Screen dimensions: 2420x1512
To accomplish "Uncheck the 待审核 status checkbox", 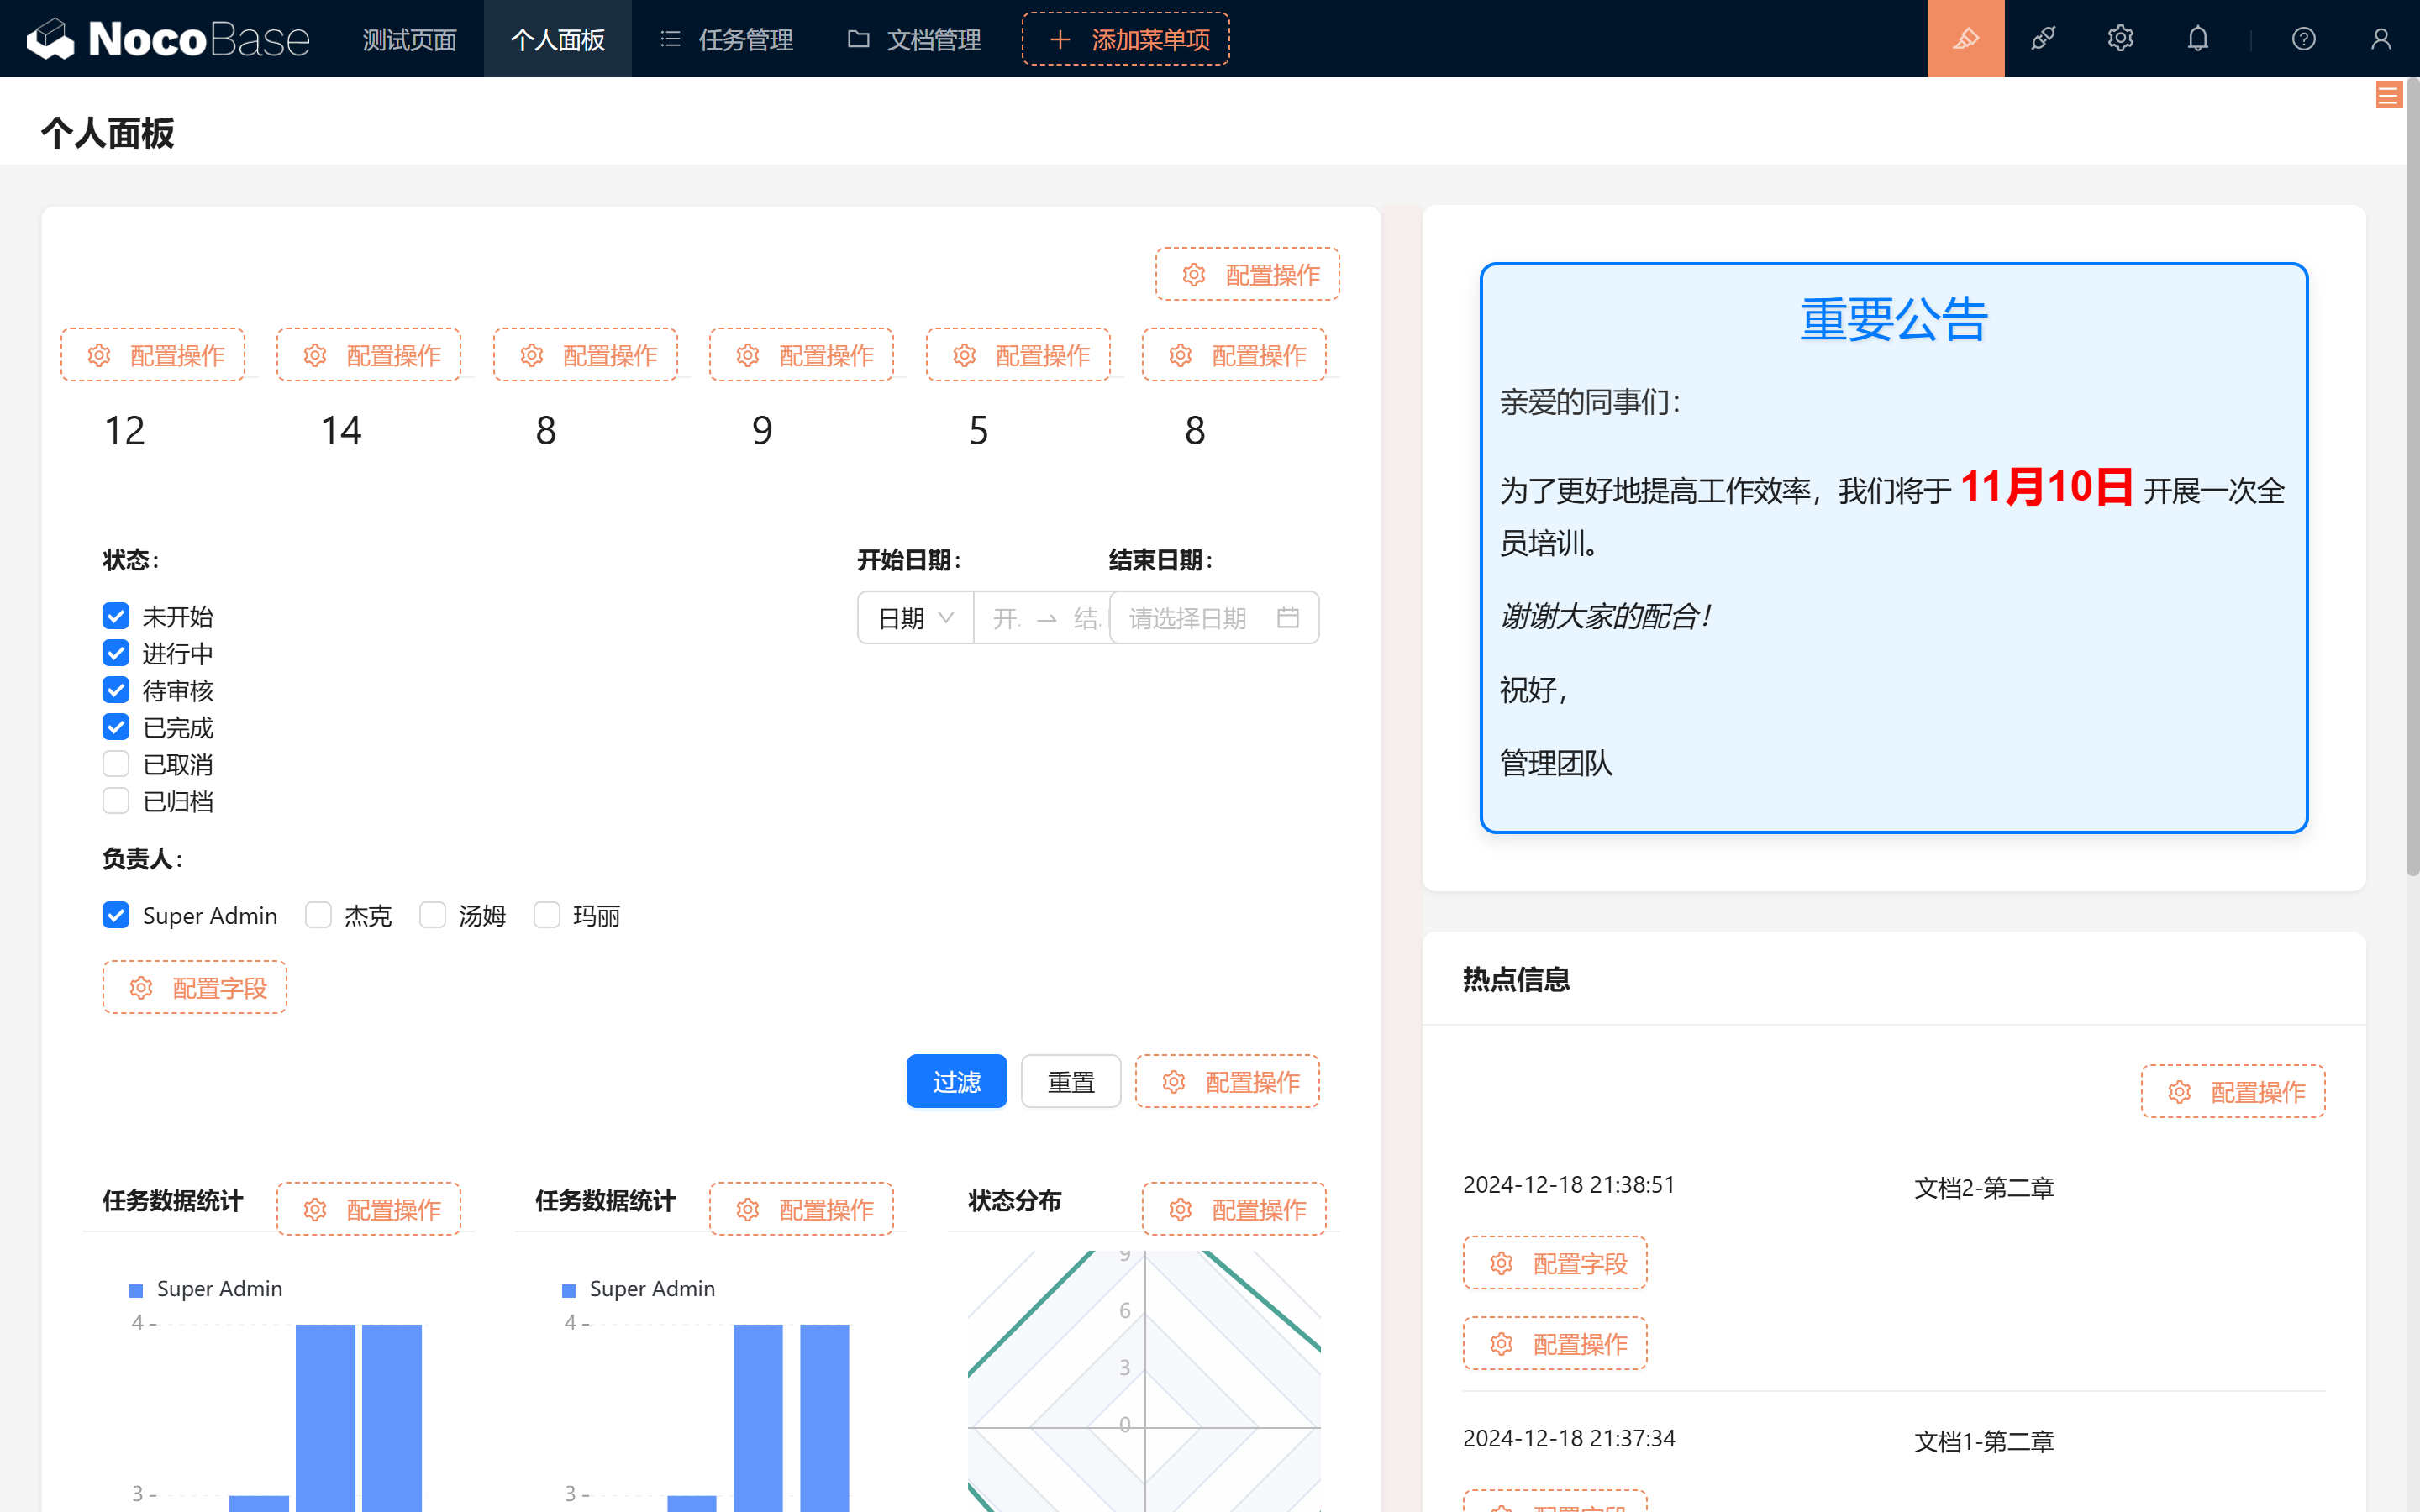I will click(x=116, y=690).
